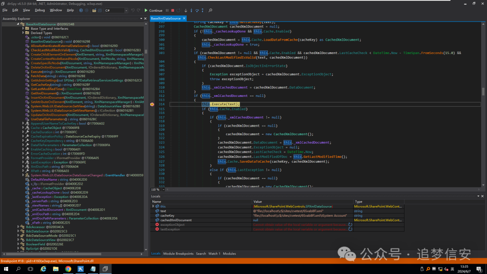Click the Search magnifier toolbar icon
The height and width of the screenshot is (274, 487).
point(210,10)
